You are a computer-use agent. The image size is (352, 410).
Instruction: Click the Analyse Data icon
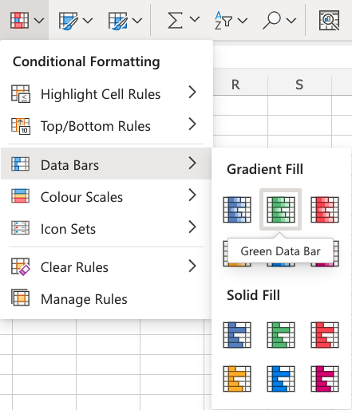click(329, 20)
